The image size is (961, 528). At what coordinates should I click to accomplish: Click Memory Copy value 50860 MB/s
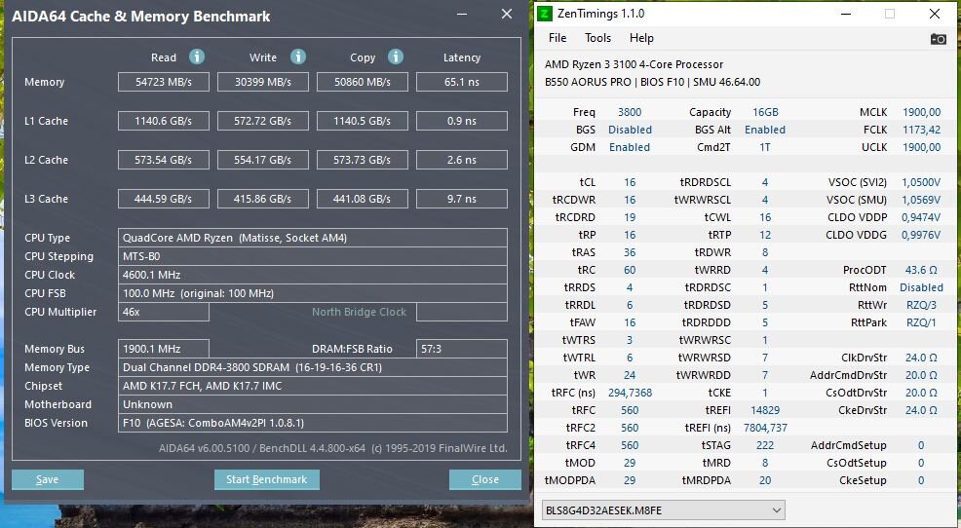point(363,82)
